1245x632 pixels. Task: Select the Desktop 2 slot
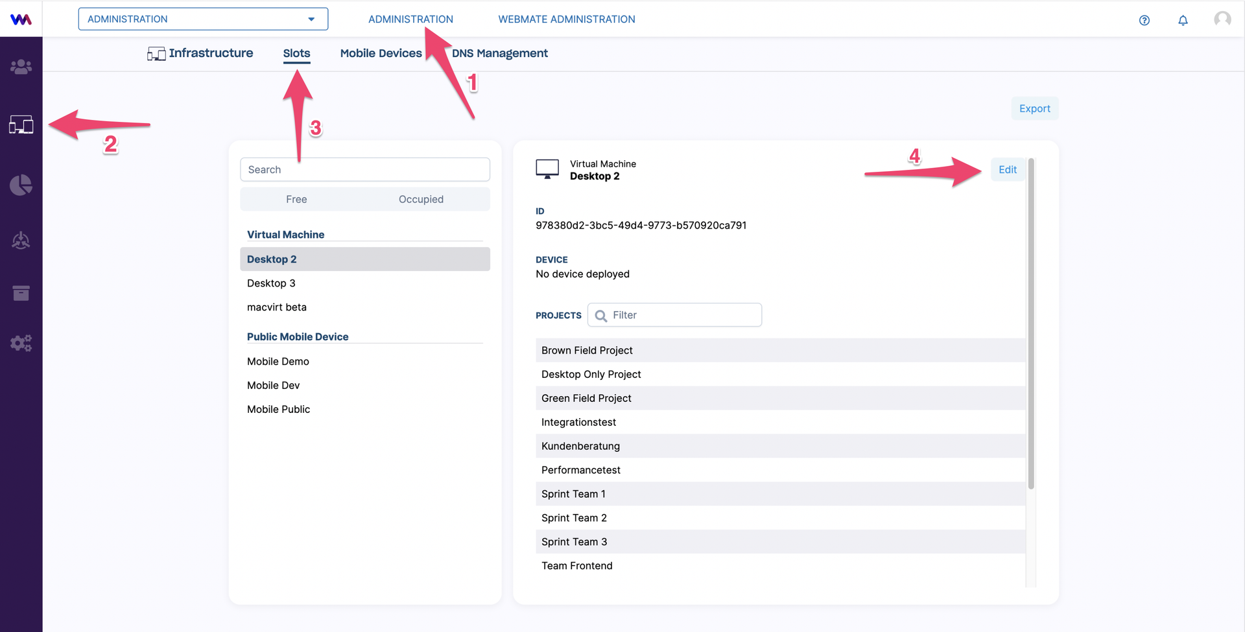[x=365, y=259]
